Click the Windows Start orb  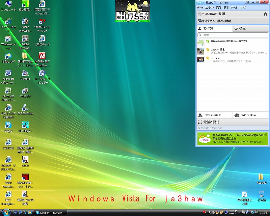click(x=6, y=212)
